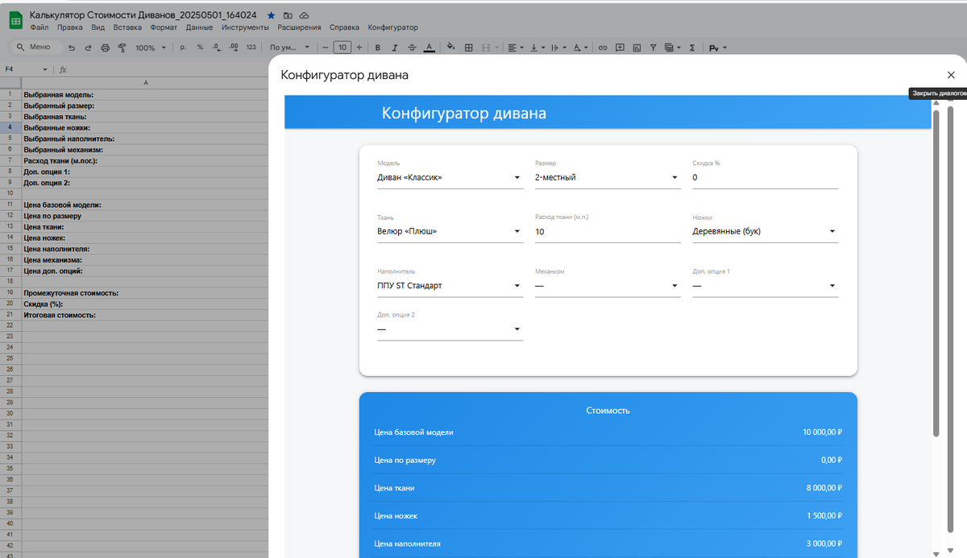Click the Create filter icon
Viewport: 967px width, 558px height.
click(654, 48)
